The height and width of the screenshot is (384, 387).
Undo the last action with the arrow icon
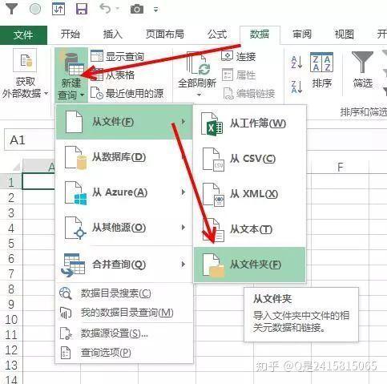pyautogui.click(x=105, y=9)
